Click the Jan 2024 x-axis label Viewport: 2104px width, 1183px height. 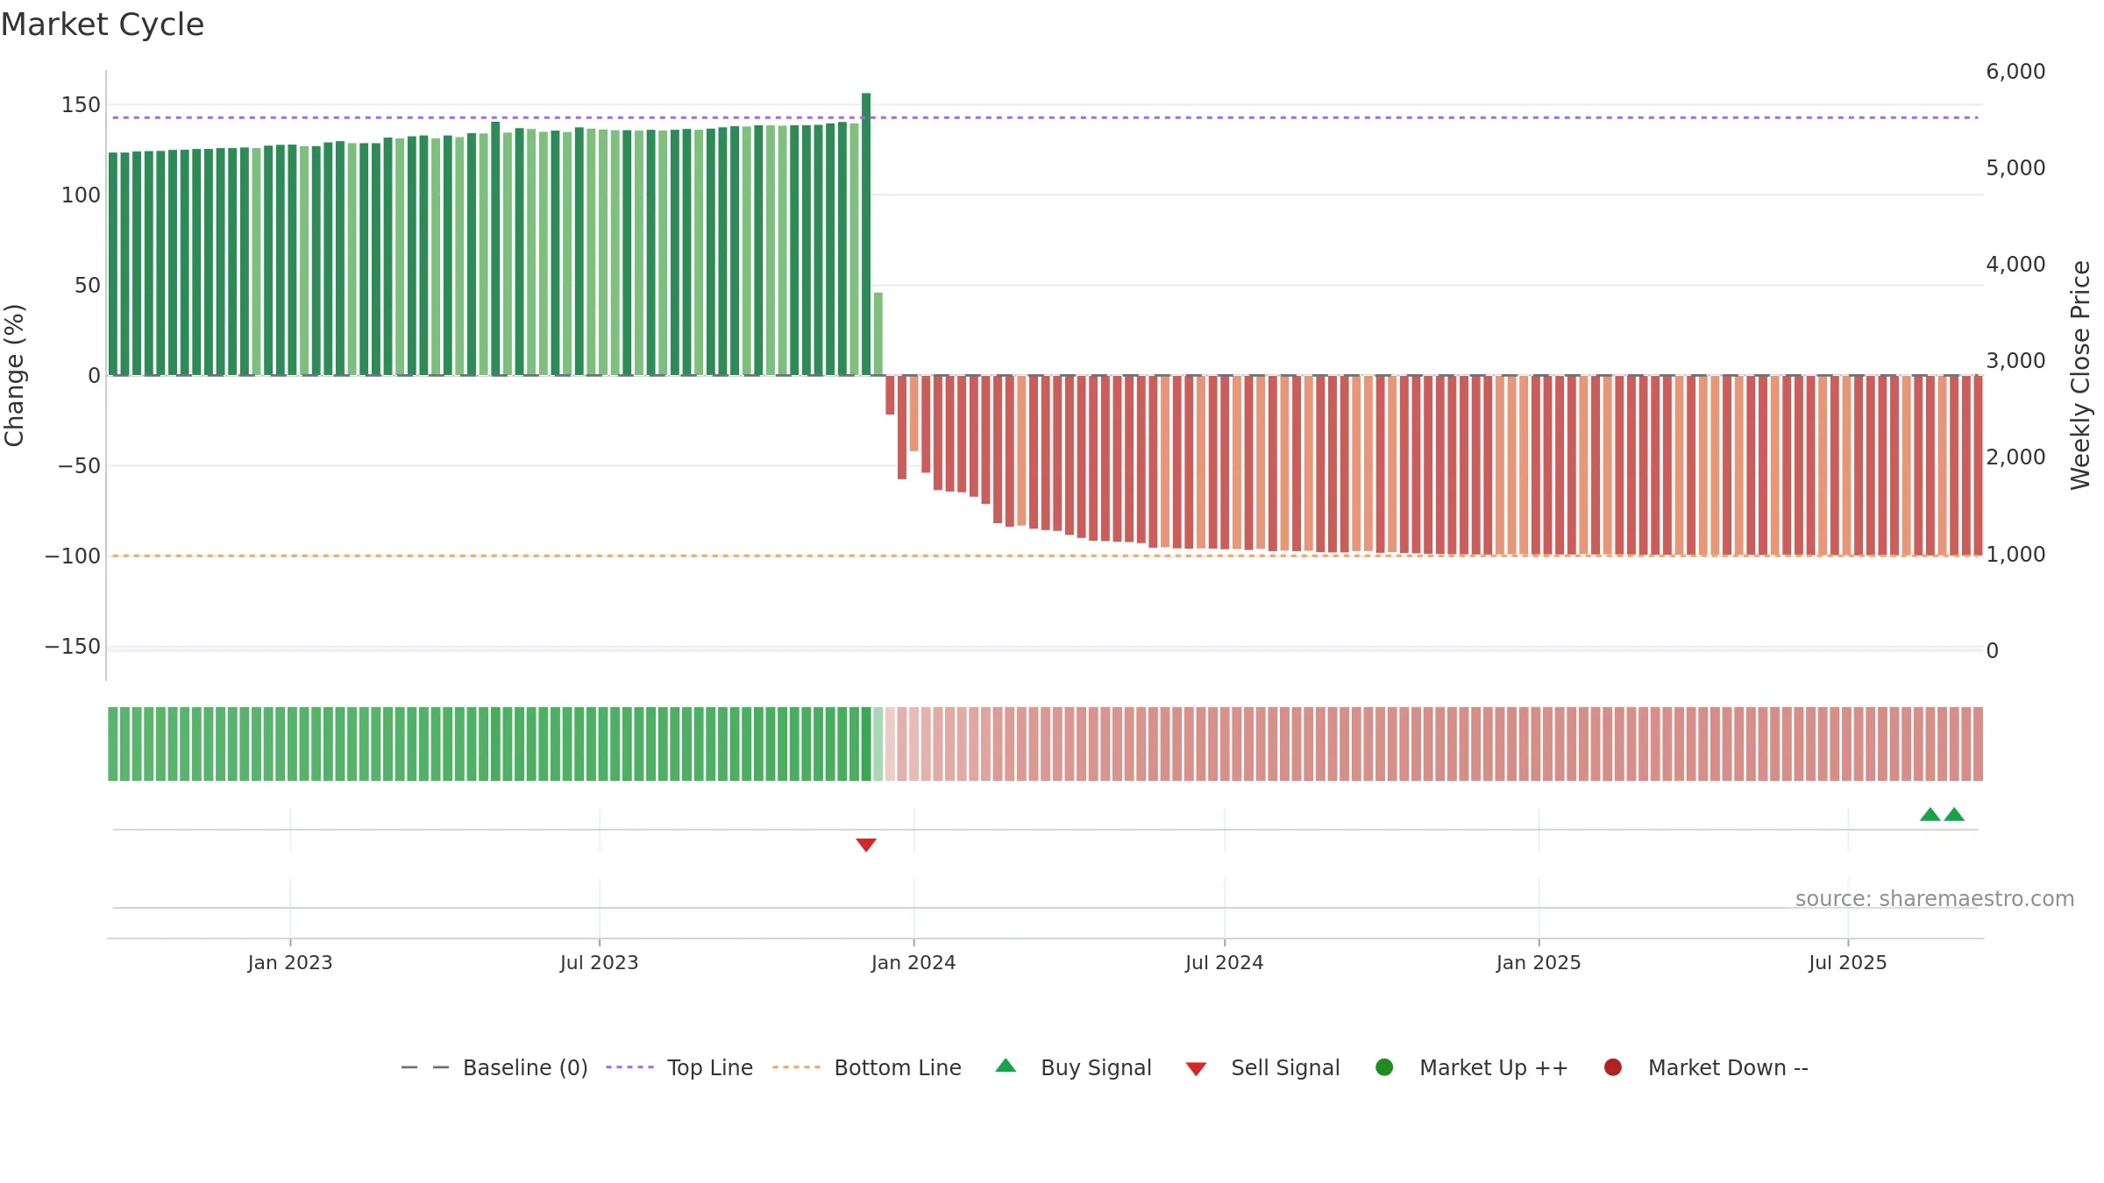pyautogui.click(x=913, y=963)
